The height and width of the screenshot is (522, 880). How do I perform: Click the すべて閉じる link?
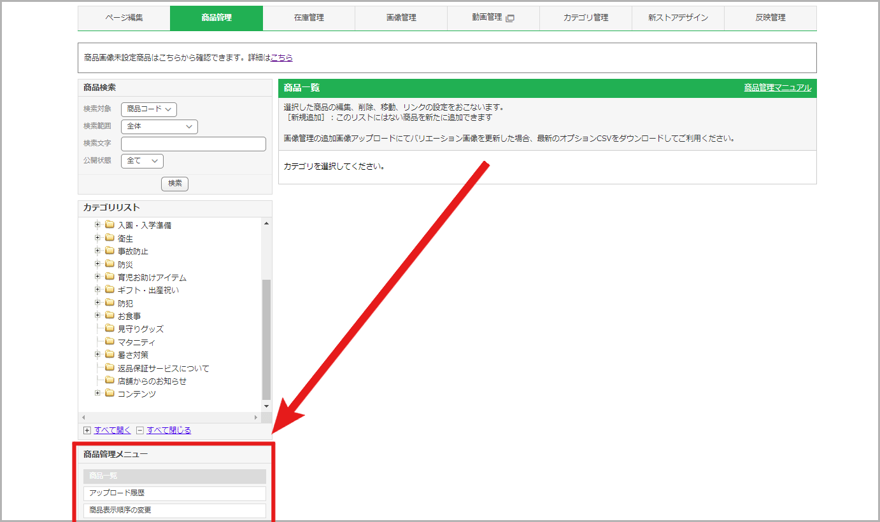[x=169, y=430]
